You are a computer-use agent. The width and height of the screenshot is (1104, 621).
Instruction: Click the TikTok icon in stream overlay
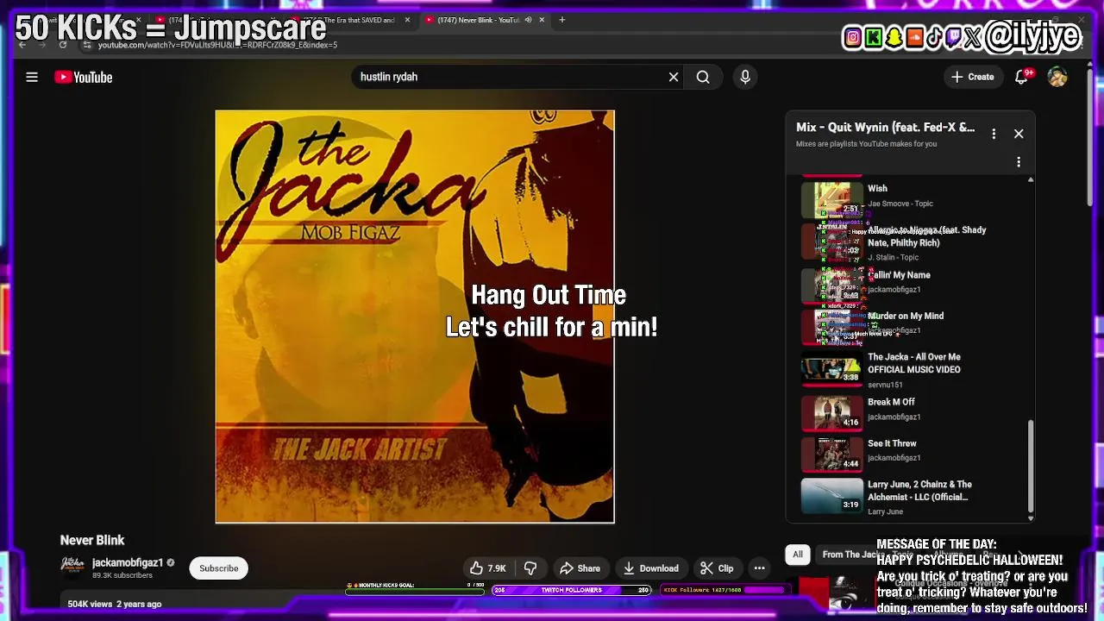pyautogui.click(x=934, y=37)
